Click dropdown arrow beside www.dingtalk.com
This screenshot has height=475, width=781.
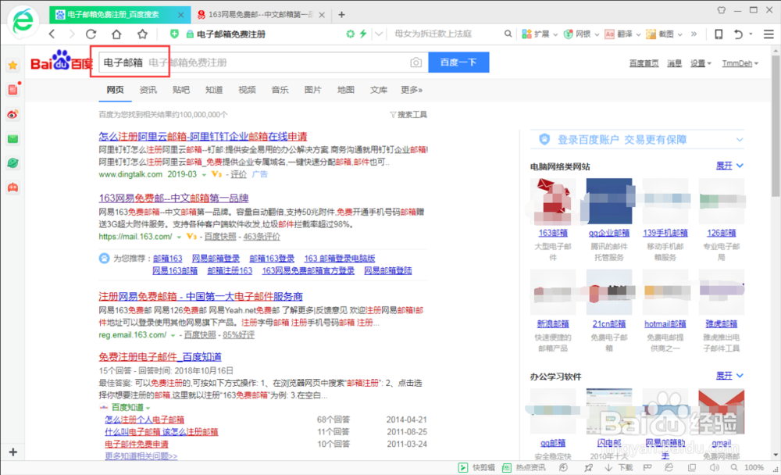204,175
